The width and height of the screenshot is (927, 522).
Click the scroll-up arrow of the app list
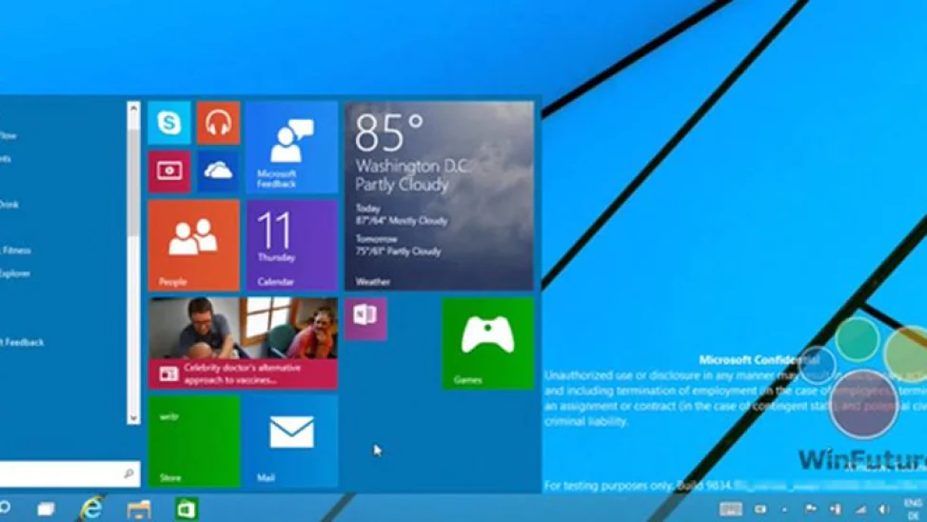(133, 109)
